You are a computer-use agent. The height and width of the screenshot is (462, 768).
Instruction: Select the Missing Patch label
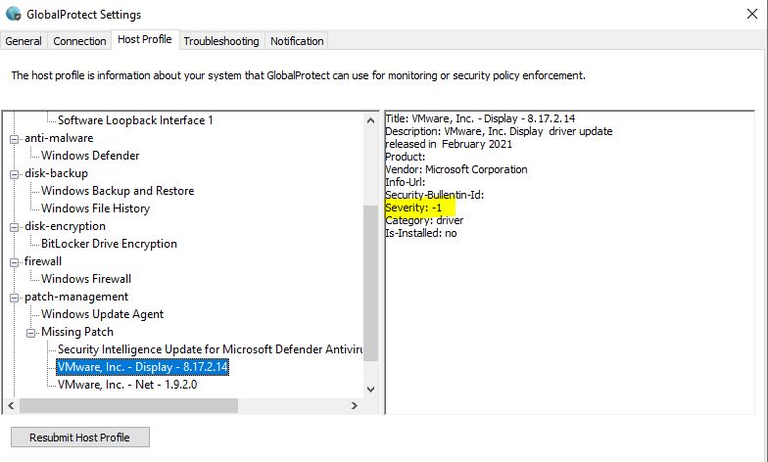click(x=77, y=332)
